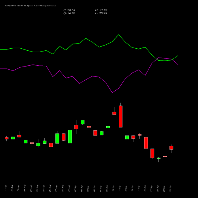Click the small green candle above 22 Sep
This screenshot has height=198, width=198.
[159, 158]
